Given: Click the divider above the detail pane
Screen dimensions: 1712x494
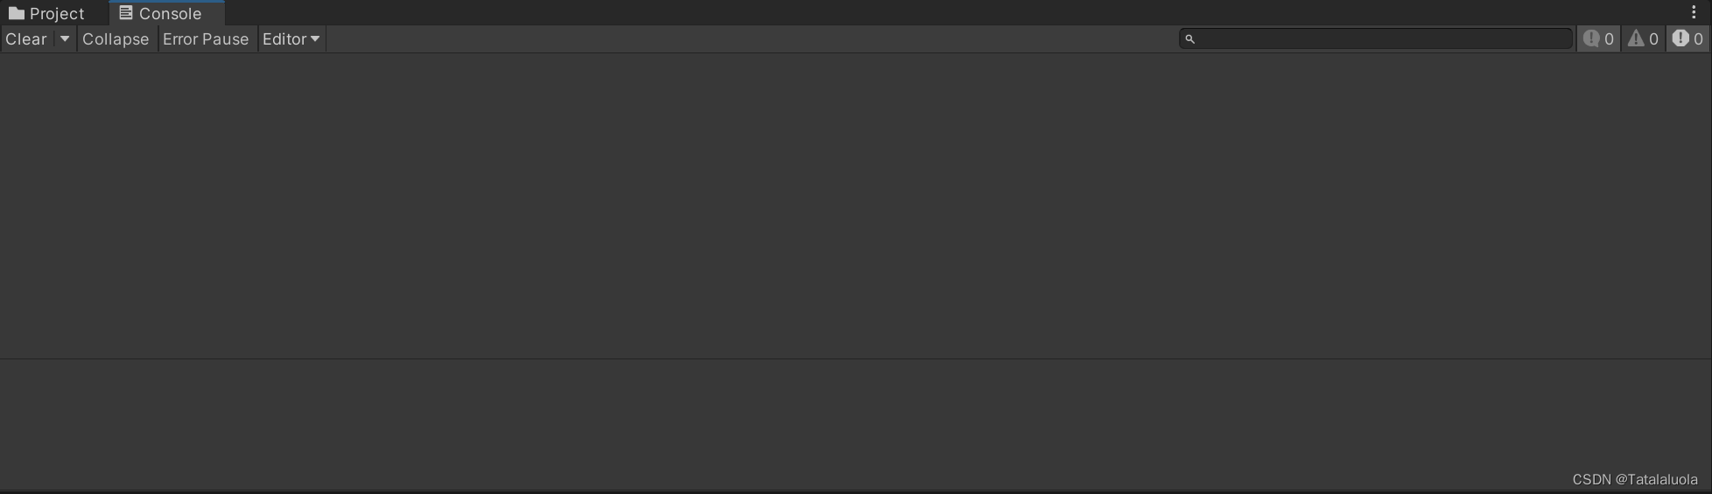Looking at the screenshot, I should 856,358.
